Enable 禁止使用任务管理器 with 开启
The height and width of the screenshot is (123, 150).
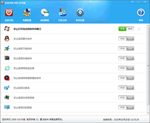point(122,98)
